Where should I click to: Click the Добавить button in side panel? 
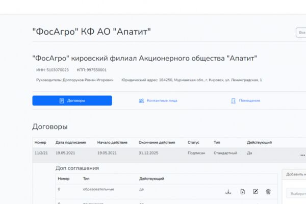296,174
